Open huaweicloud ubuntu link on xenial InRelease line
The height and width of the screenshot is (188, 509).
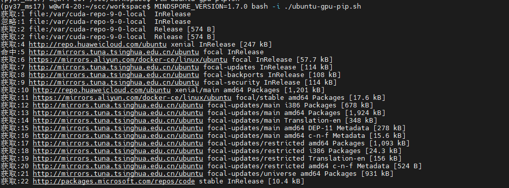coord(98,45)
